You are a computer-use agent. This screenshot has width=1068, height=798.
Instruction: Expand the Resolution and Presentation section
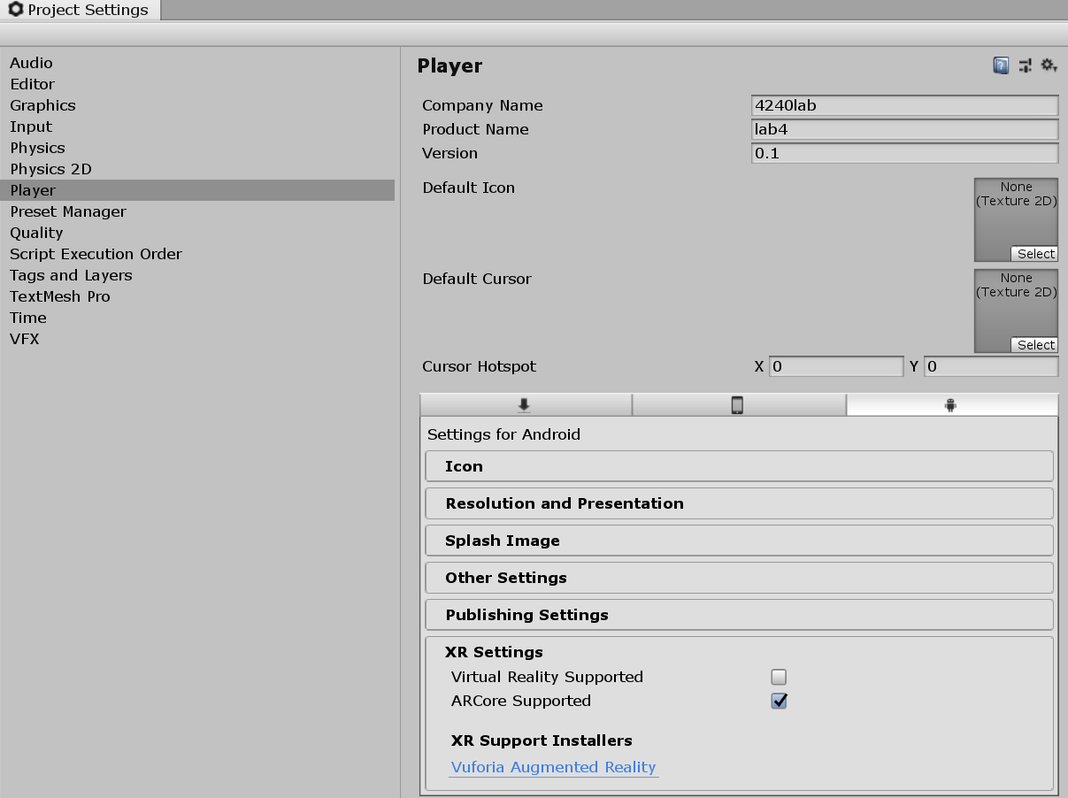739,503
